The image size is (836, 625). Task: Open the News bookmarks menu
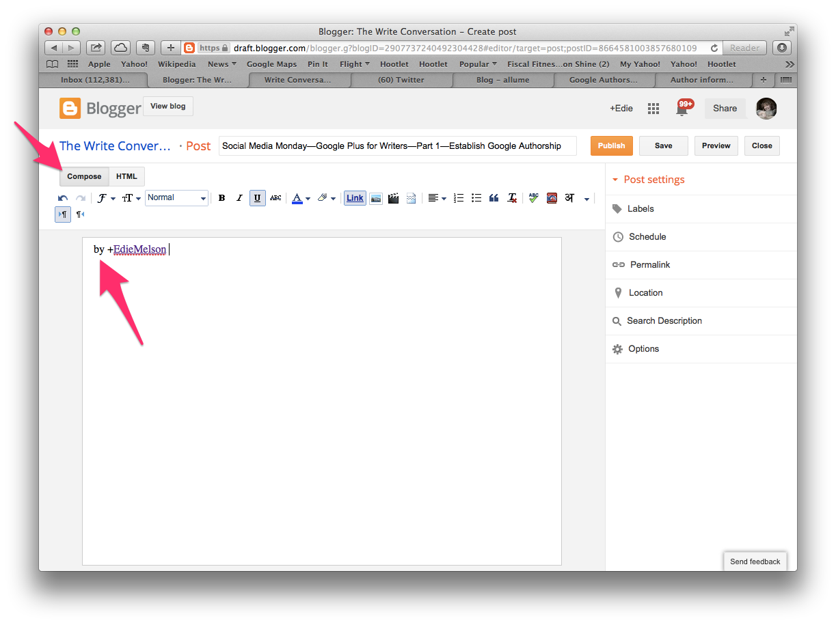(221, 64)
